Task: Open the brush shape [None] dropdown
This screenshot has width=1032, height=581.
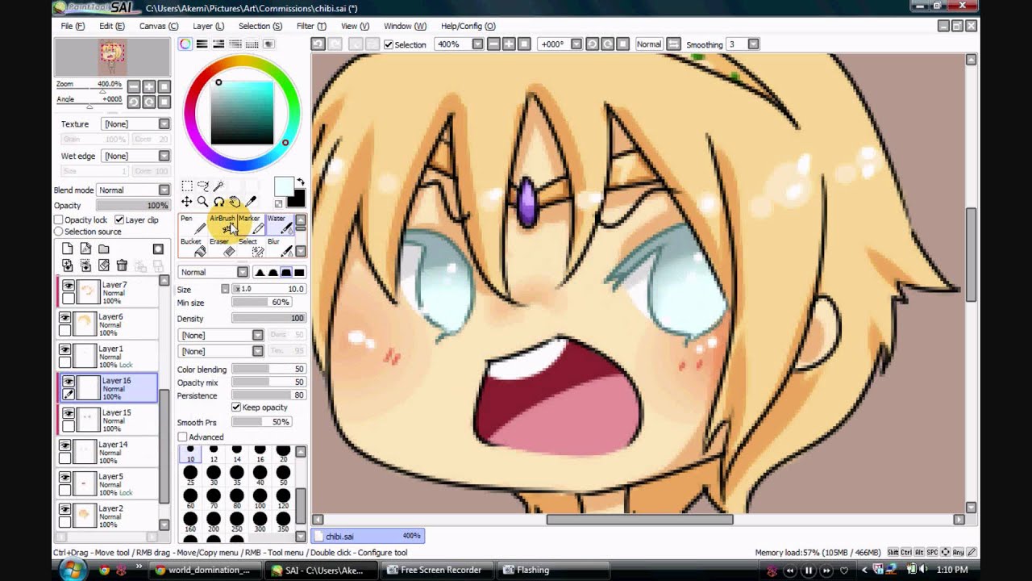Action: (x=221, y=335)
